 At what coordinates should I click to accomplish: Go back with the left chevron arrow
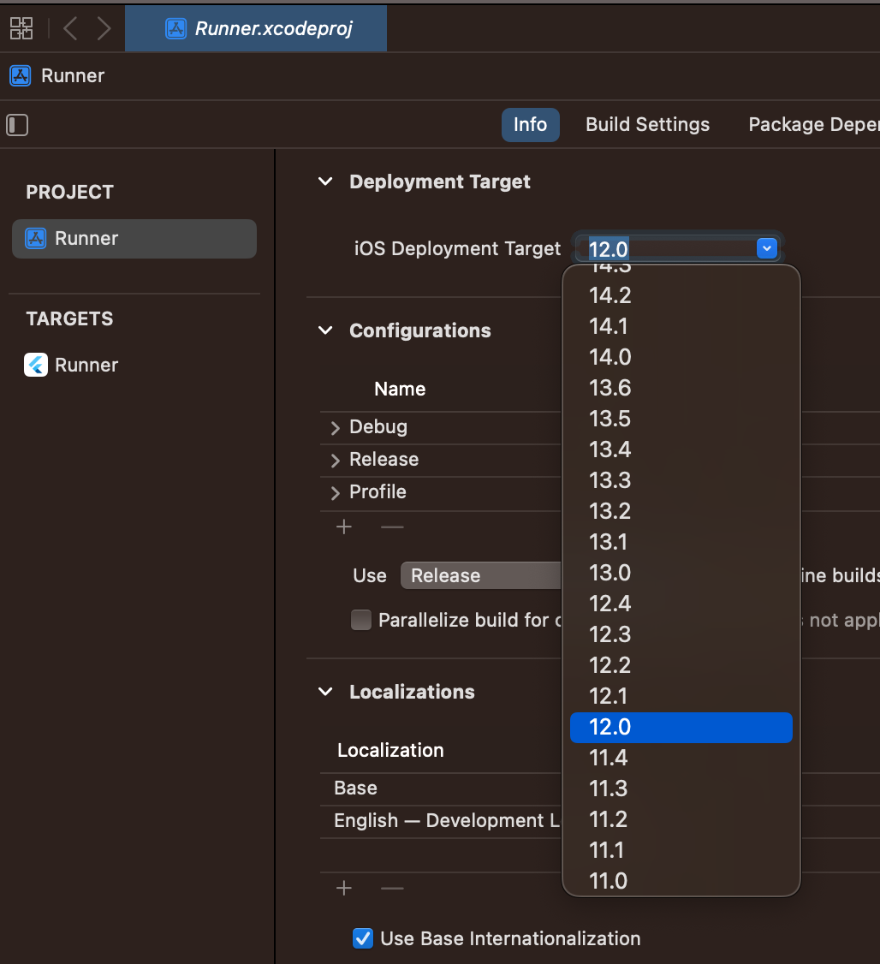[x=70, y=28]
